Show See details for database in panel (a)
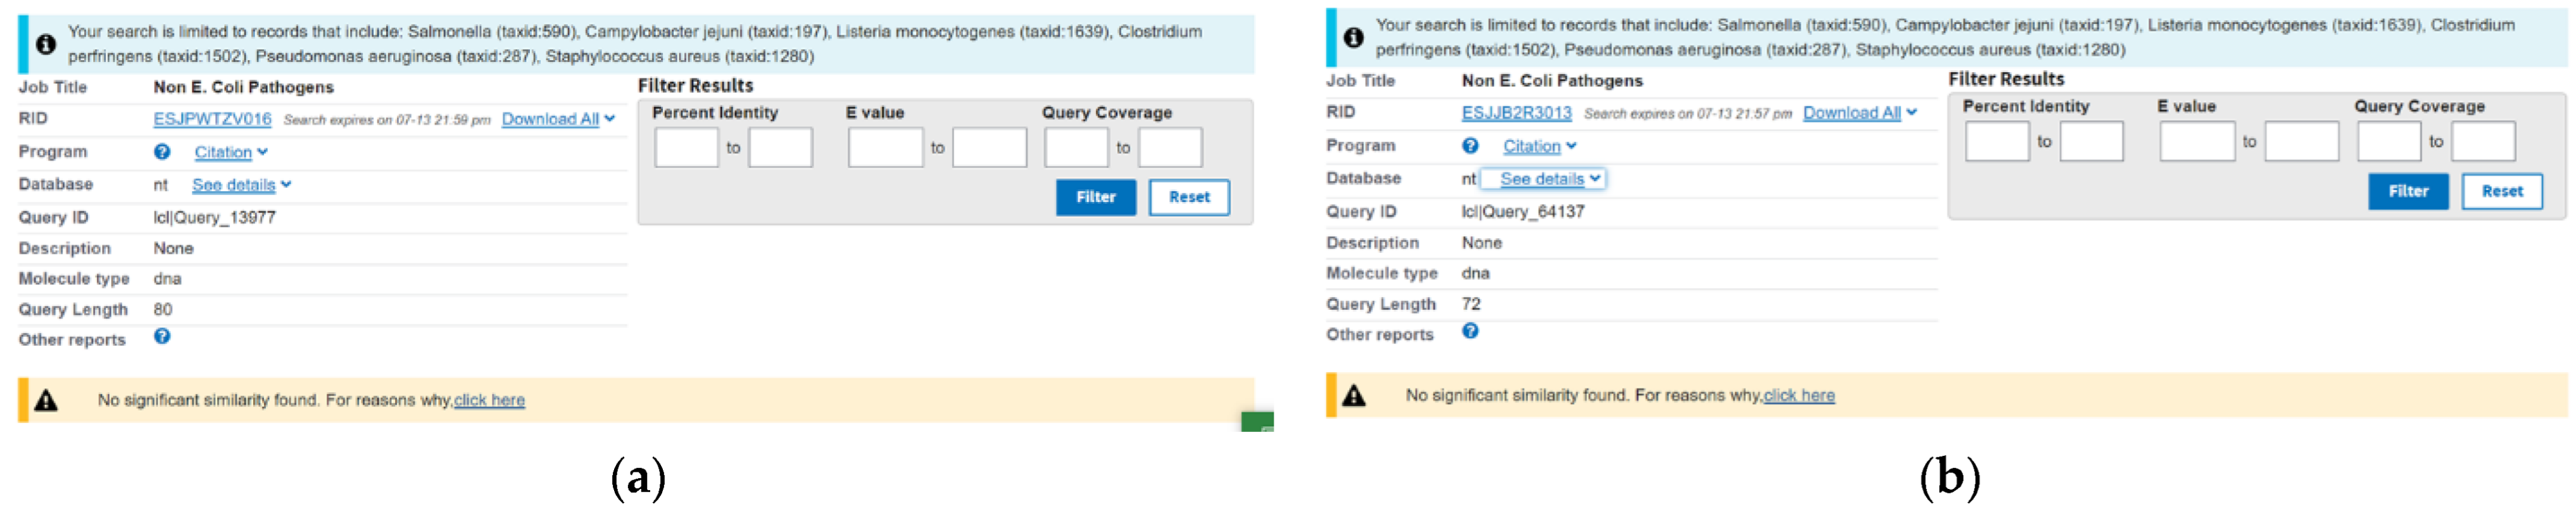This screenshot has width=2576, height=513. coord(241,185)
